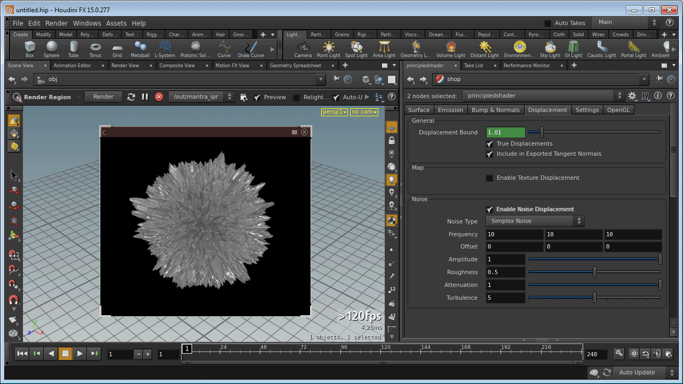
Task: Select the Metaball shelf tool
Action: tap(140, 49)
